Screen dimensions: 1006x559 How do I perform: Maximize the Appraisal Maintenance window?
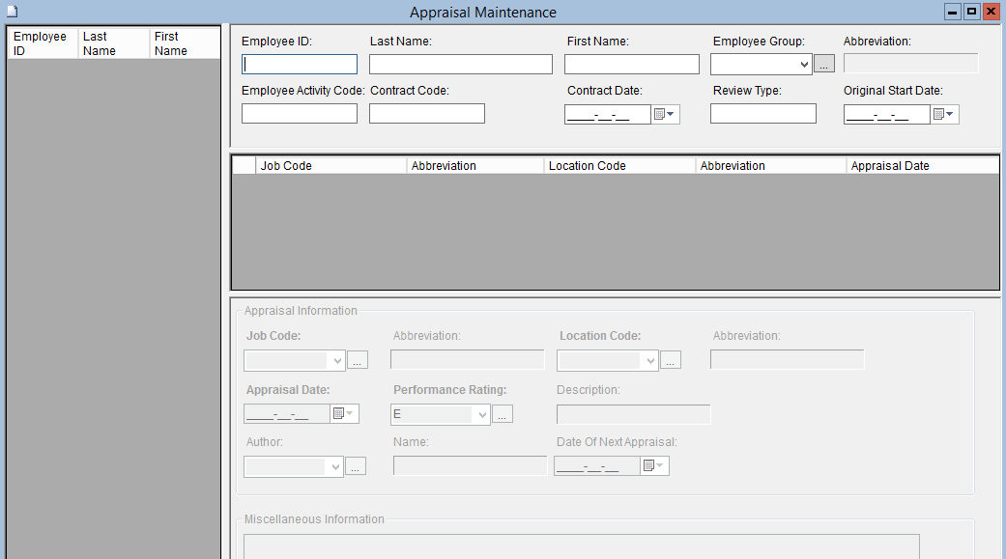971,12
